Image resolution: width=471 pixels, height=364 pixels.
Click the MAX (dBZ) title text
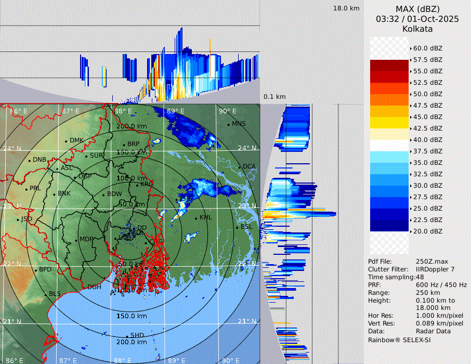click(x=417, y=9)
